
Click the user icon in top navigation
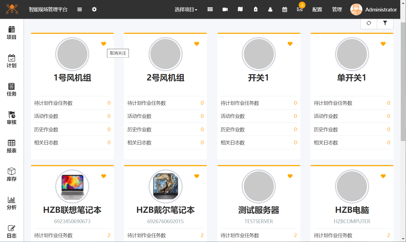(x=270, y=10)
